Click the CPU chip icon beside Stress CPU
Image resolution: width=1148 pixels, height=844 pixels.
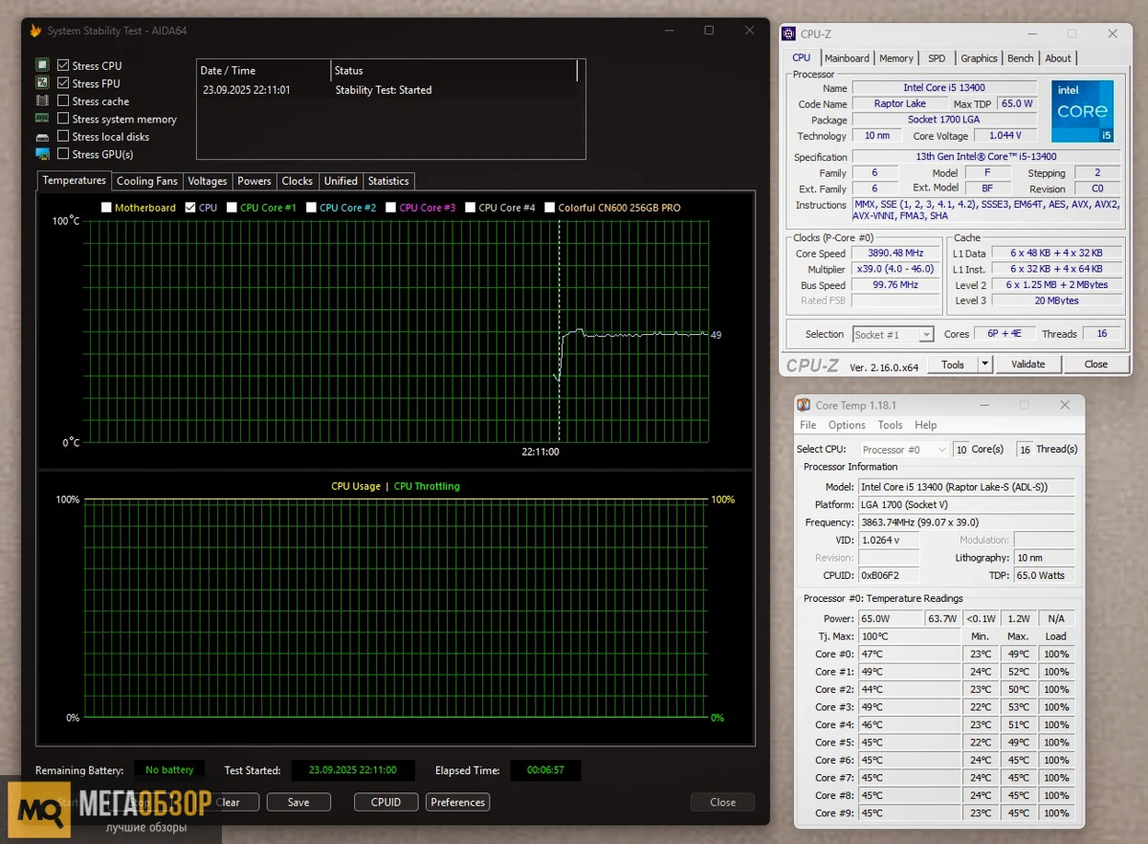coord(42,65)
